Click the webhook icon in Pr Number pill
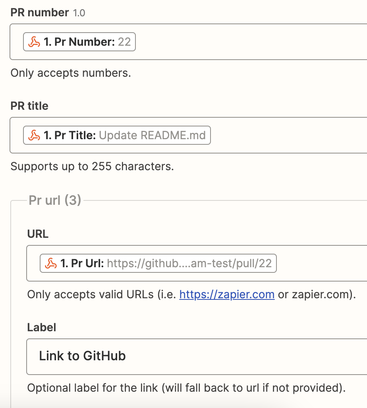367x408 pixels. (x=34, y=42)
